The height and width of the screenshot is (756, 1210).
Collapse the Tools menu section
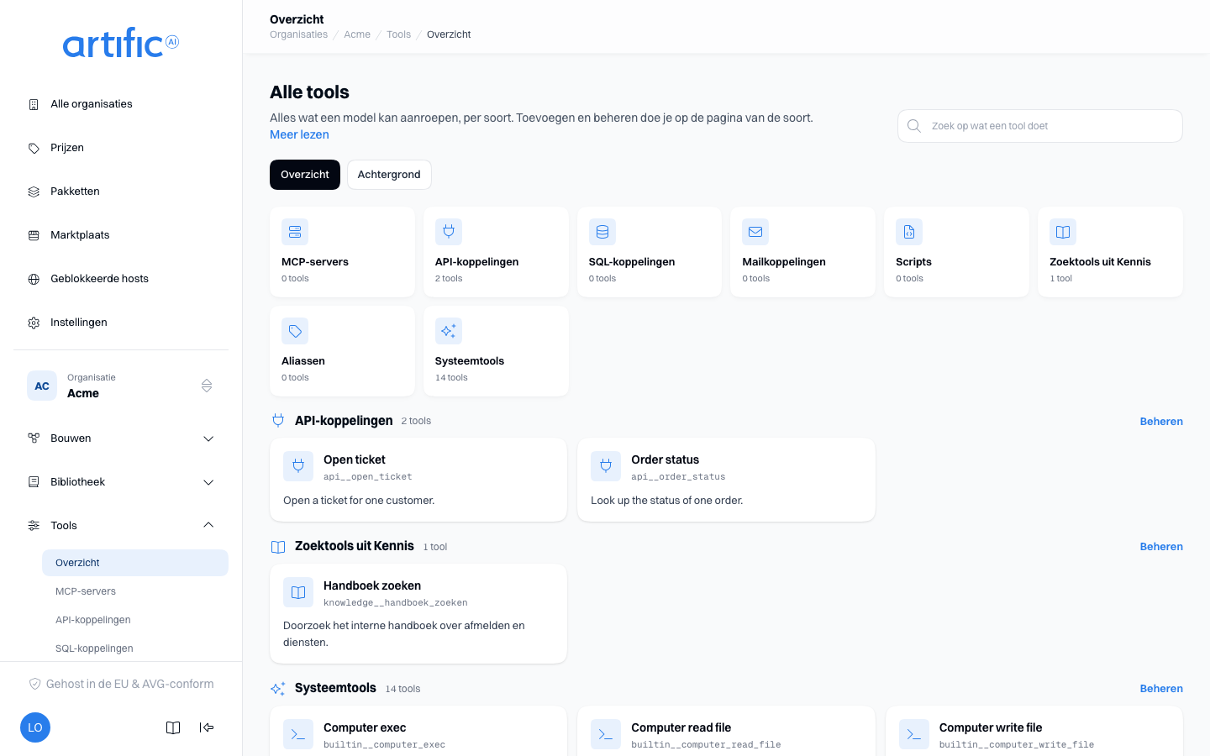[x=121, y=526]
